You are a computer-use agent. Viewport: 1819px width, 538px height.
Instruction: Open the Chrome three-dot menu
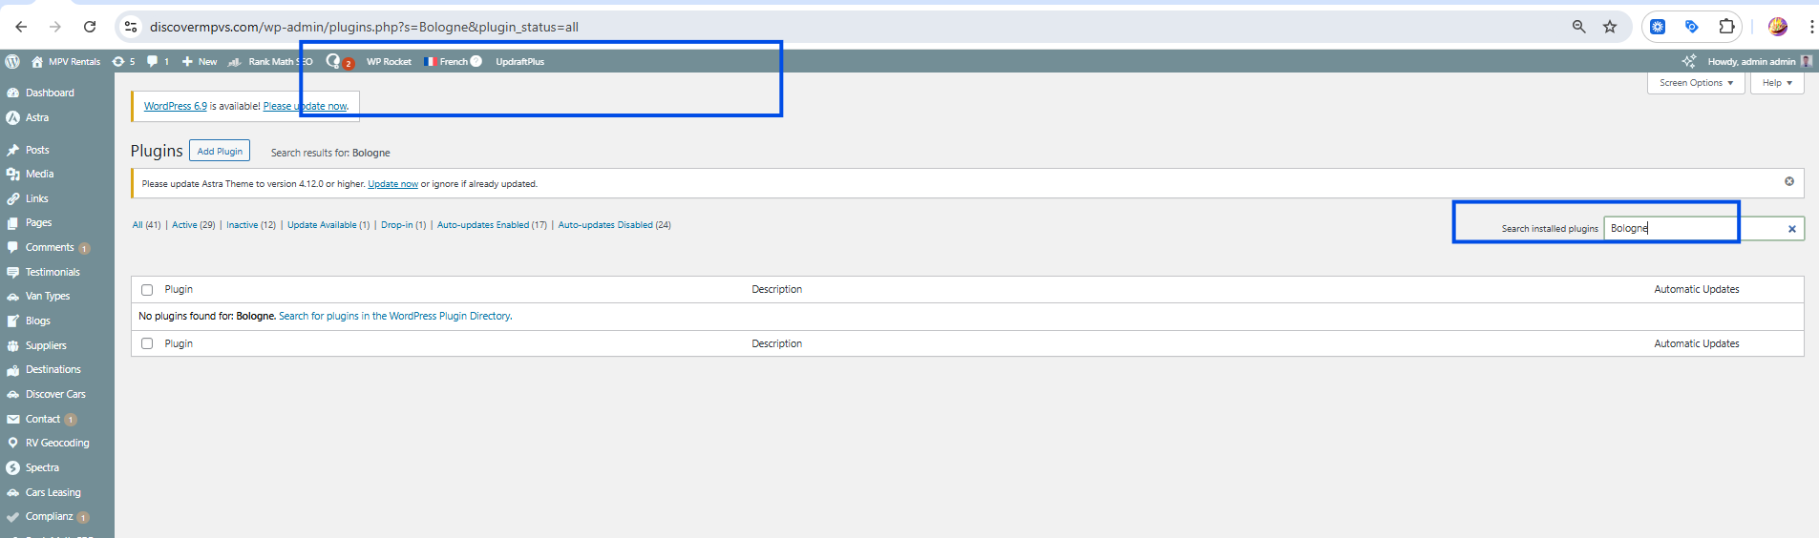[1811, 27]
